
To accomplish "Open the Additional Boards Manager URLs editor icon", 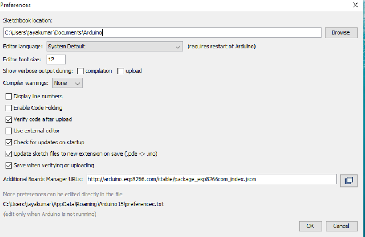I will pos(348,180).
